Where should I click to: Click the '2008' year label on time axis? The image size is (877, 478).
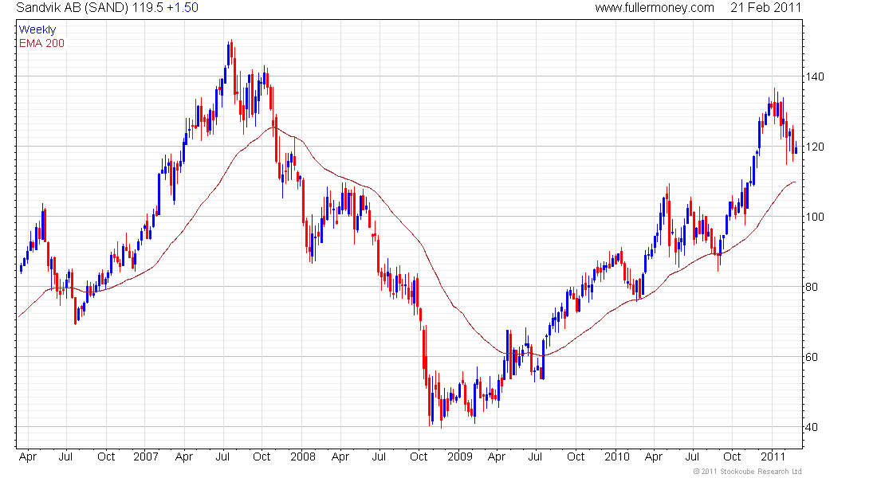303,456
